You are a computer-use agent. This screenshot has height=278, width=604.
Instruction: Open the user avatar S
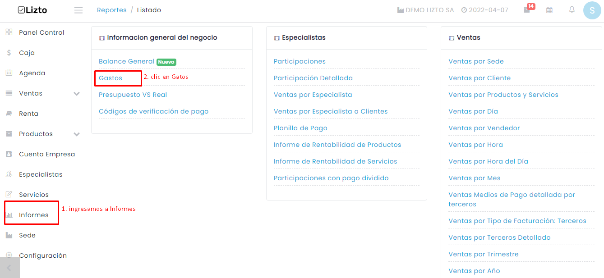592,10
